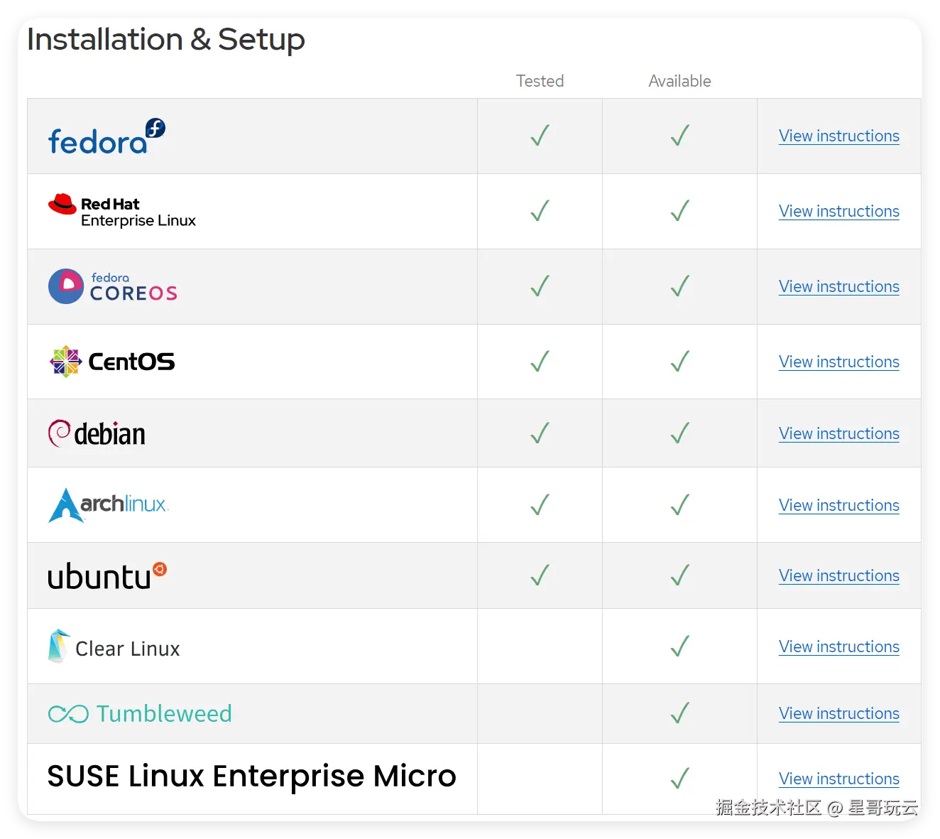This screenshot has height=839, width=940.
Task: Click the Fedora CoreOS logo
Action: pyautogui.click(x=113, y=286)
